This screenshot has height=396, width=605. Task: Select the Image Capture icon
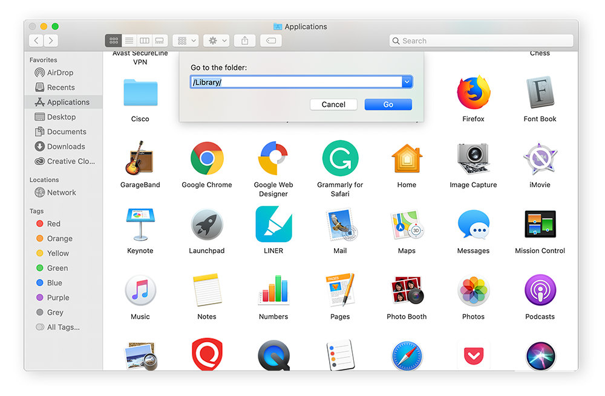pos(473,159)
